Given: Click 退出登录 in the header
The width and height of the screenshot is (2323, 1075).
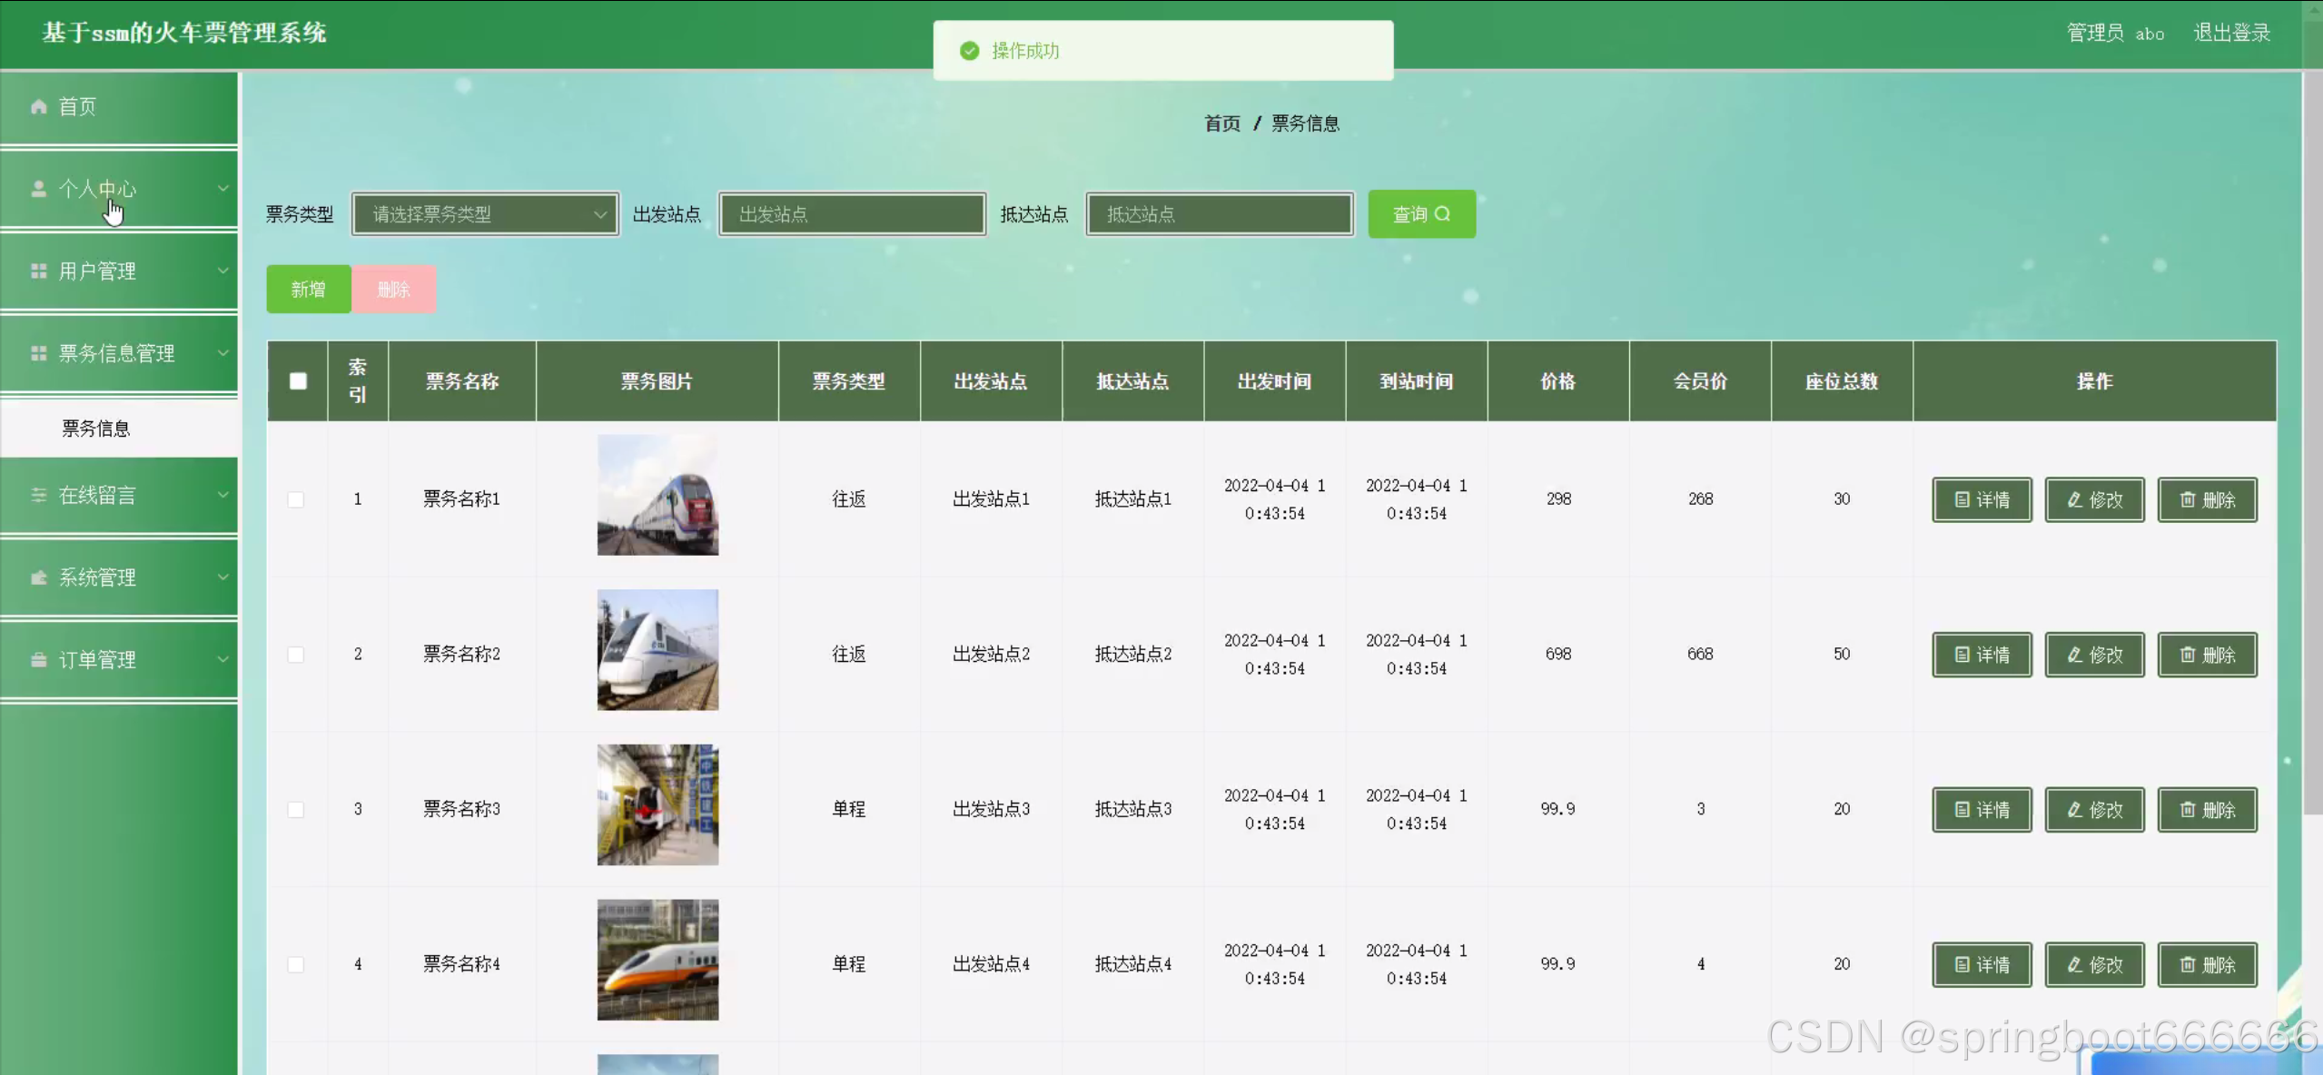Looking at the screenshot, I should pyautogui.click(x=2231, y=33).
